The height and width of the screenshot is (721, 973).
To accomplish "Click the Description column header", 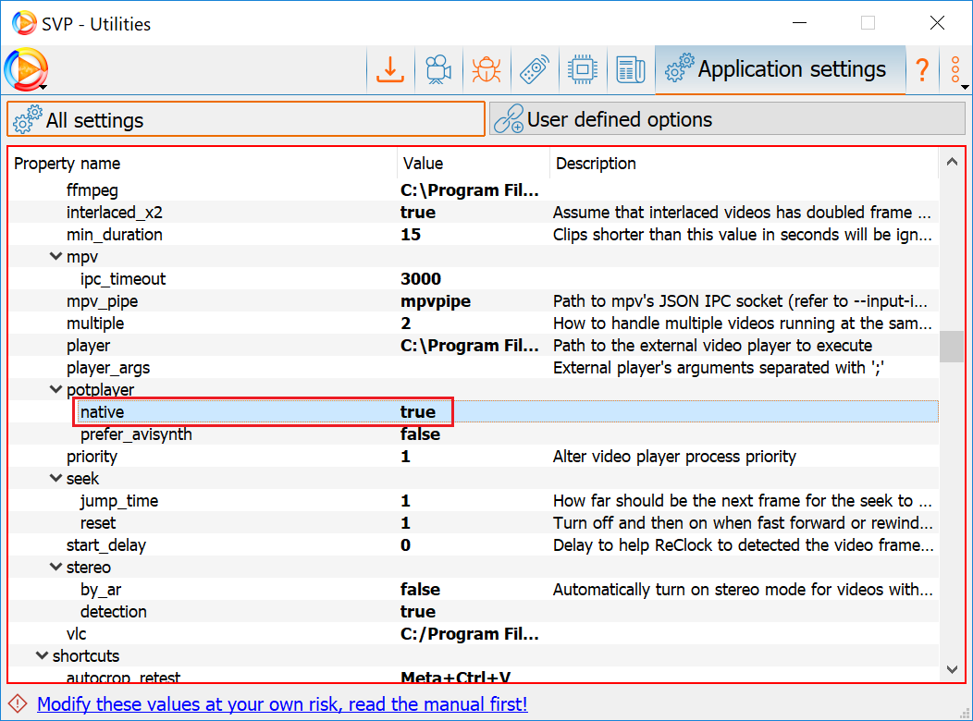I will [744, 164].
